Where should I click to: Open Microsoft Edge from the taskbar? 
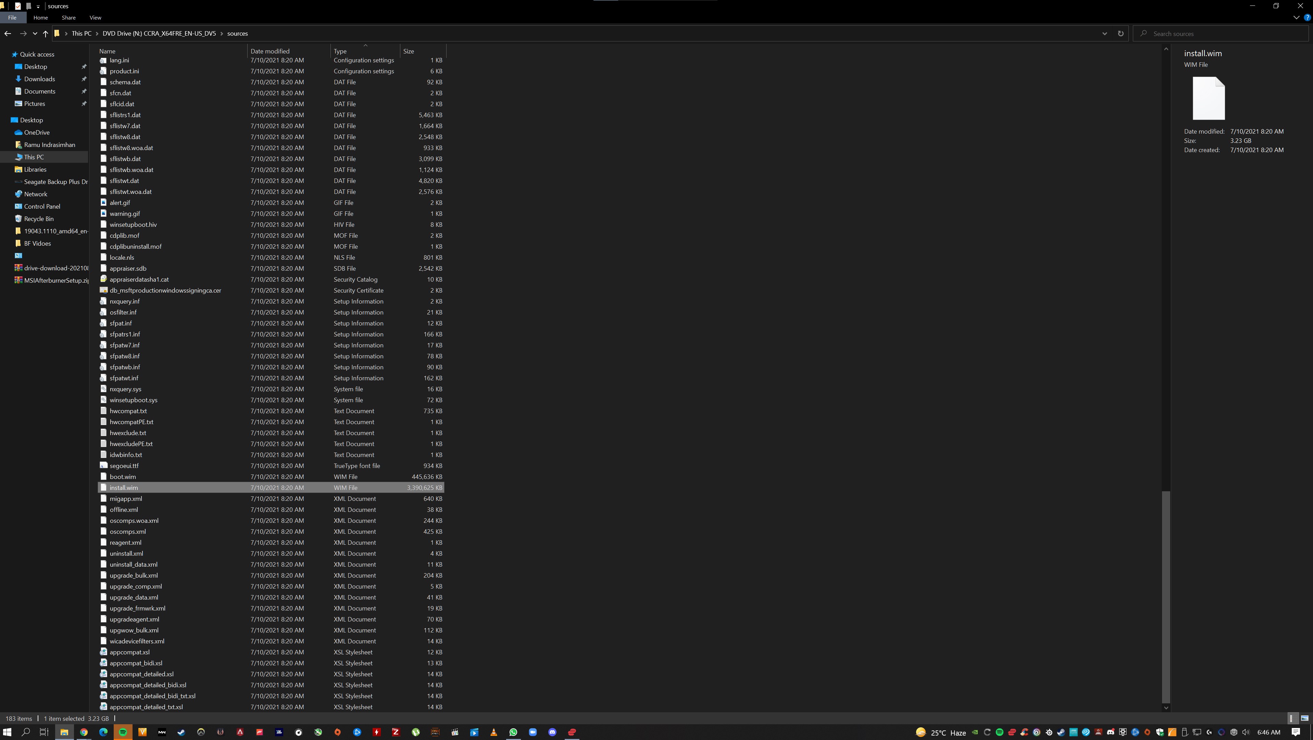point(103,732)
